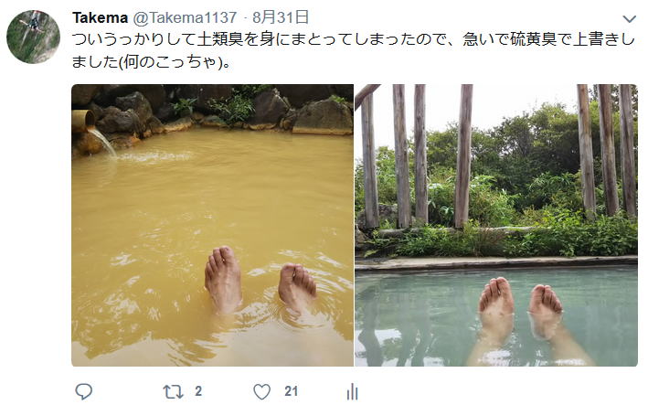Click the reply speech bubble icon
This screenshot has width=648, height=405.
(83, 391)
